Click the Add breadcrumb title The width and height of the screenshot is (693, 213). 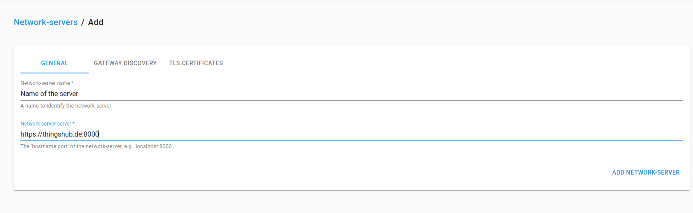(96, 22)
